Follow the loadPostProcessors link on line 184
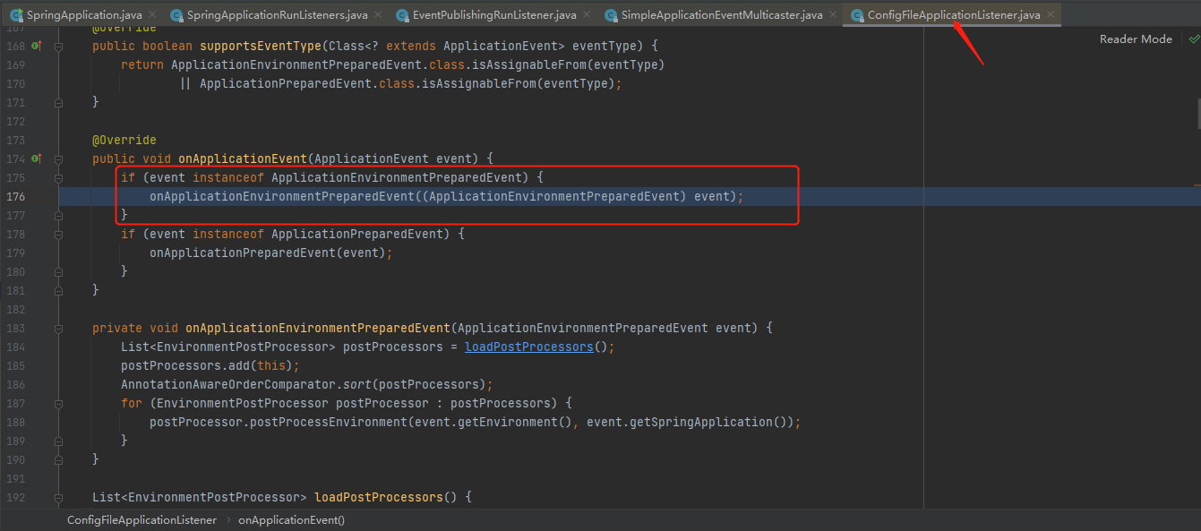Viewport: 1201px width, 531px height. [528, 347]
